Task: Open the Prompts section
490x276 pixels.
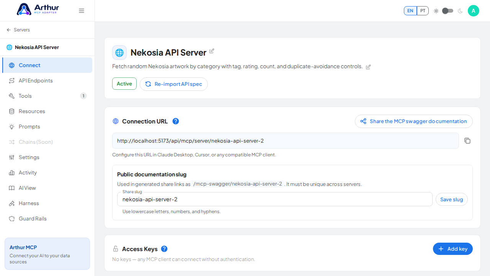Action: click(47, 127)
